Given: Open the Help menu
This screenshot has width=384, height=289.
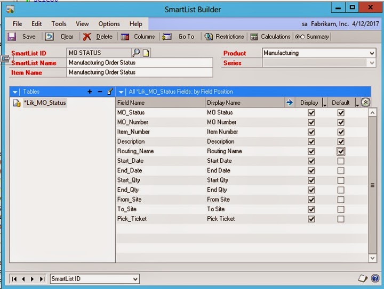Looking at the screenshot, I should [x=135, y=24].
